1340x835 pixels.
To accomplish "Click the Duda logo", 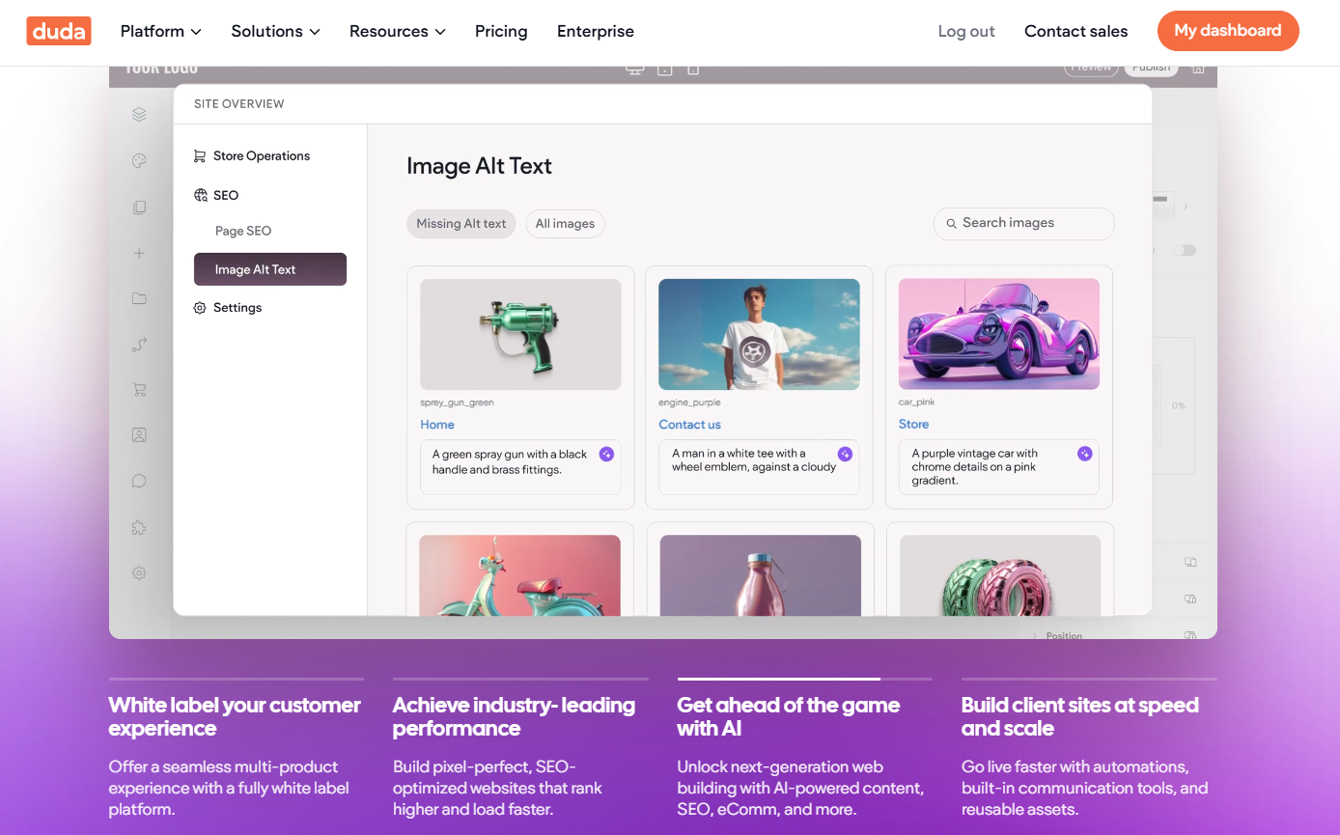I will [58, 31].
